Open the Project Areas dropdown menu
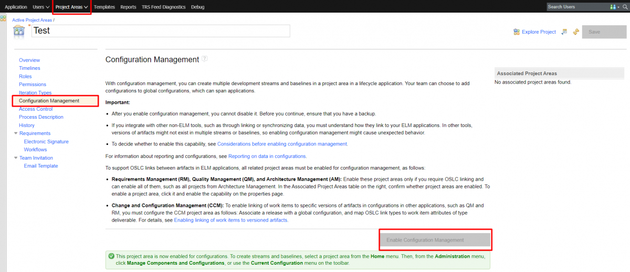The height and width of the screenshot is (272, 630). [x=71, y=7]
